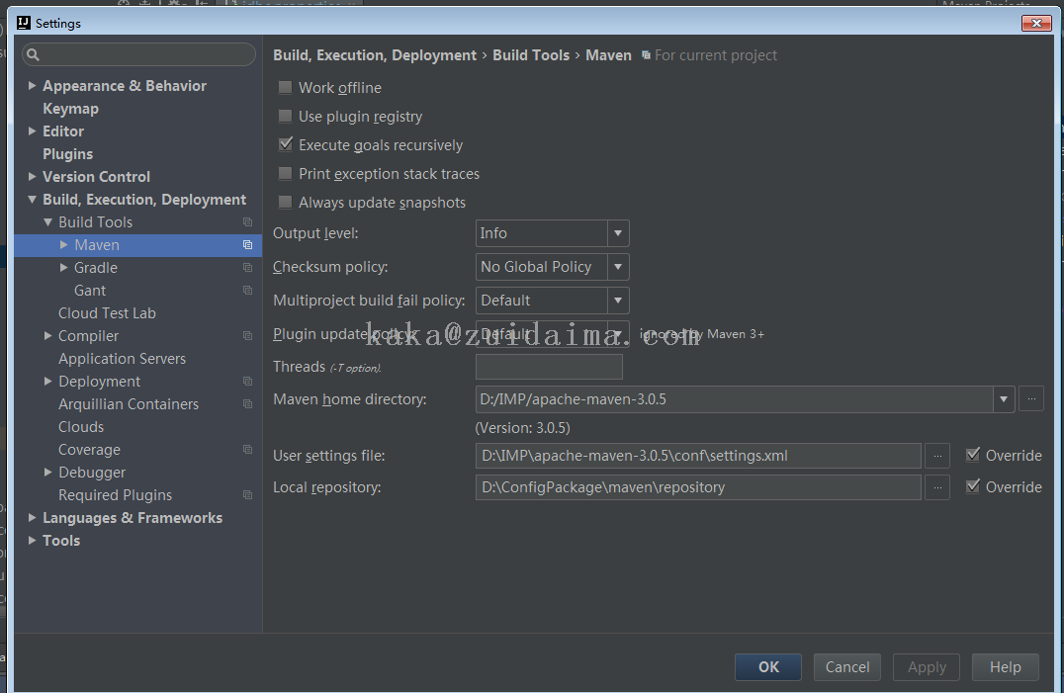The height and width of the screenshot is (693, 1064).
Task: Toggle Use plugin registry checkbox
Action: (x=285, y=116)
